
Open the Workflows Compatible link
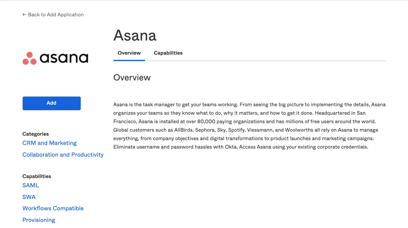[53, 208]
